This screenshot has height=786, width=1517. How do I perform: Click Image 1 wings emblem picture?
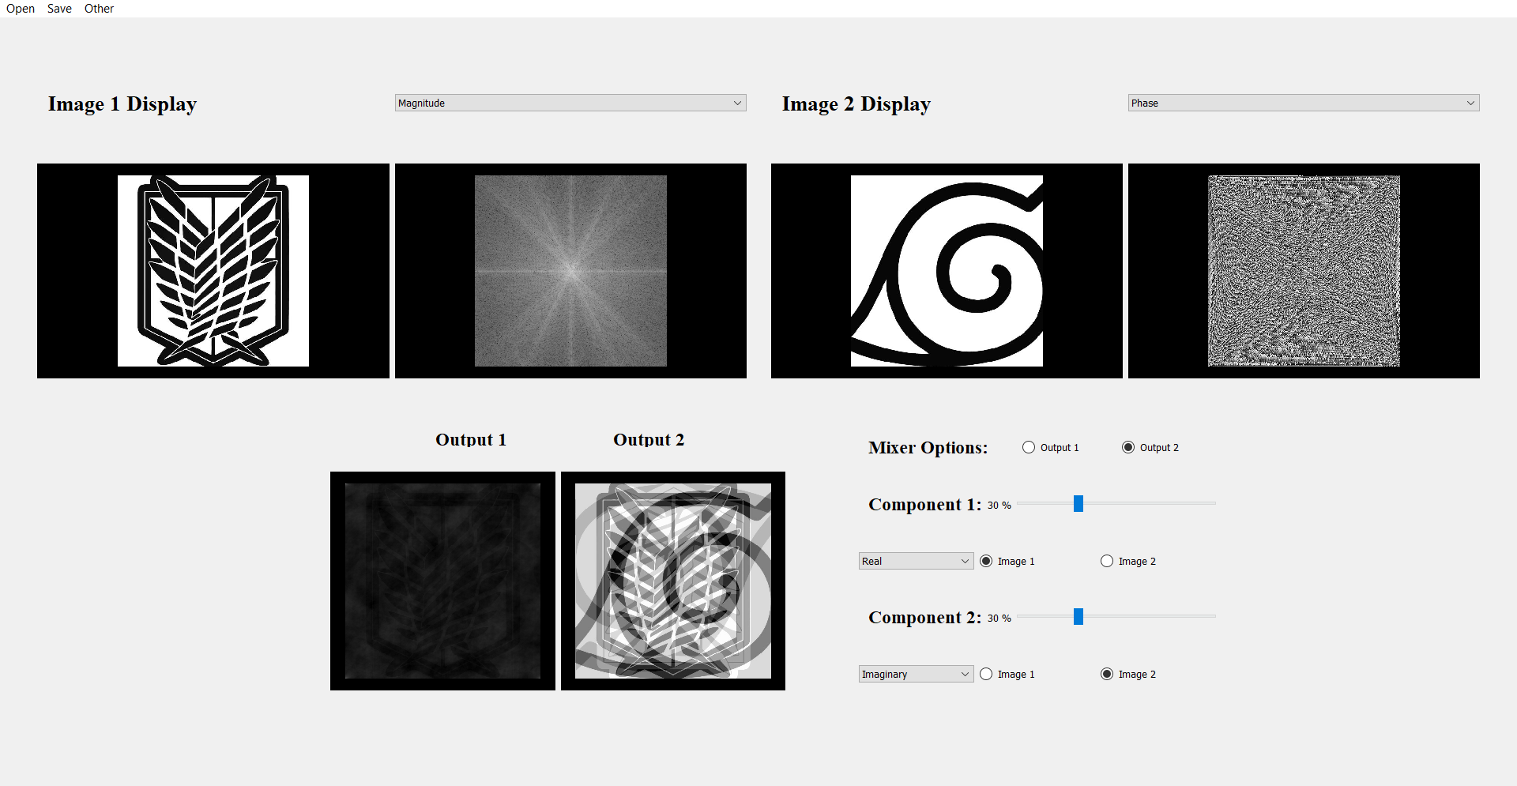click(x=213, y=271)
